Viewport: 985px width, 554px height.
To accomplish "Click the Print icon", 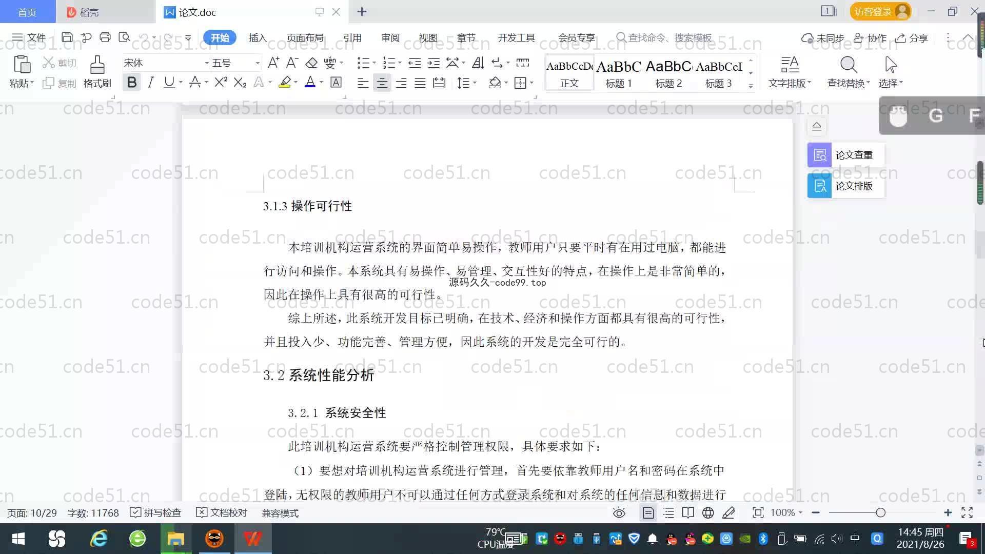I will pyautogui.click(x=105, y=37).
